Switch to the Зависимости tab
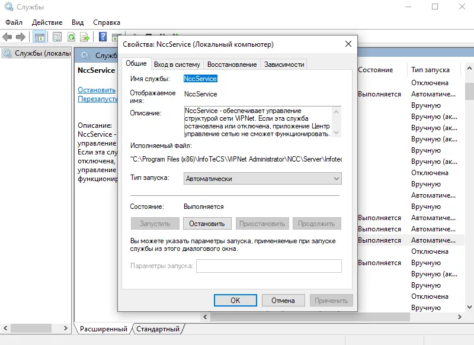Image resolution: width=474 pixels, height=345 pixels. coord(284,65)
